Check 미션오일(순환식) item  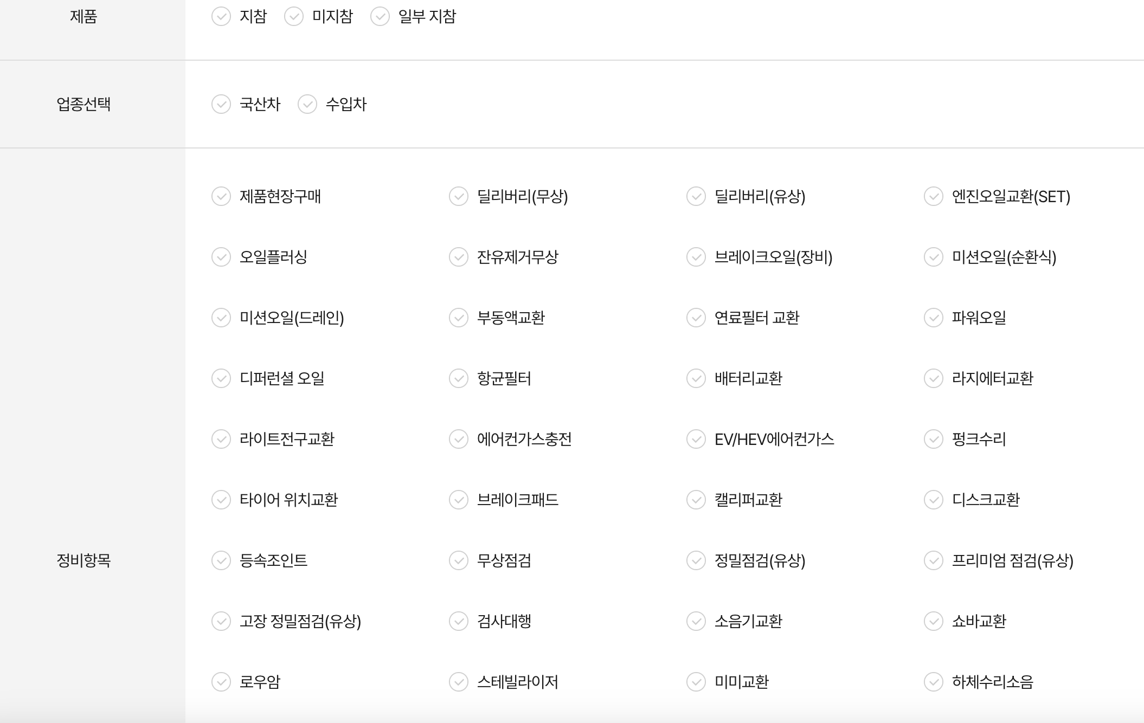933,258
